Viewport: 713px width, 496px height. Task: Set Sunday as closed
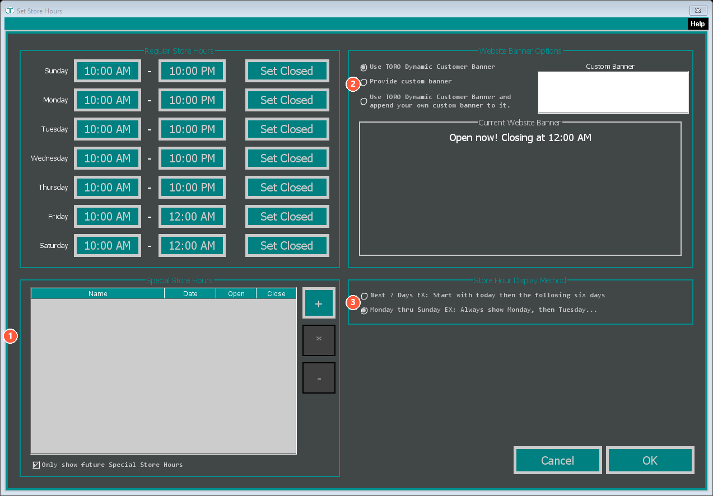[287, 71]
